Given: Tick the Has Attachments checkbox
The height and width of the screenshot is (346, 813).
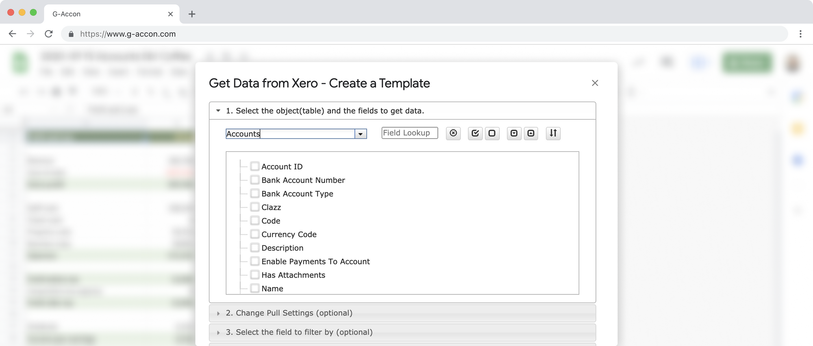Looking at the screenshot, I should 255,275.
